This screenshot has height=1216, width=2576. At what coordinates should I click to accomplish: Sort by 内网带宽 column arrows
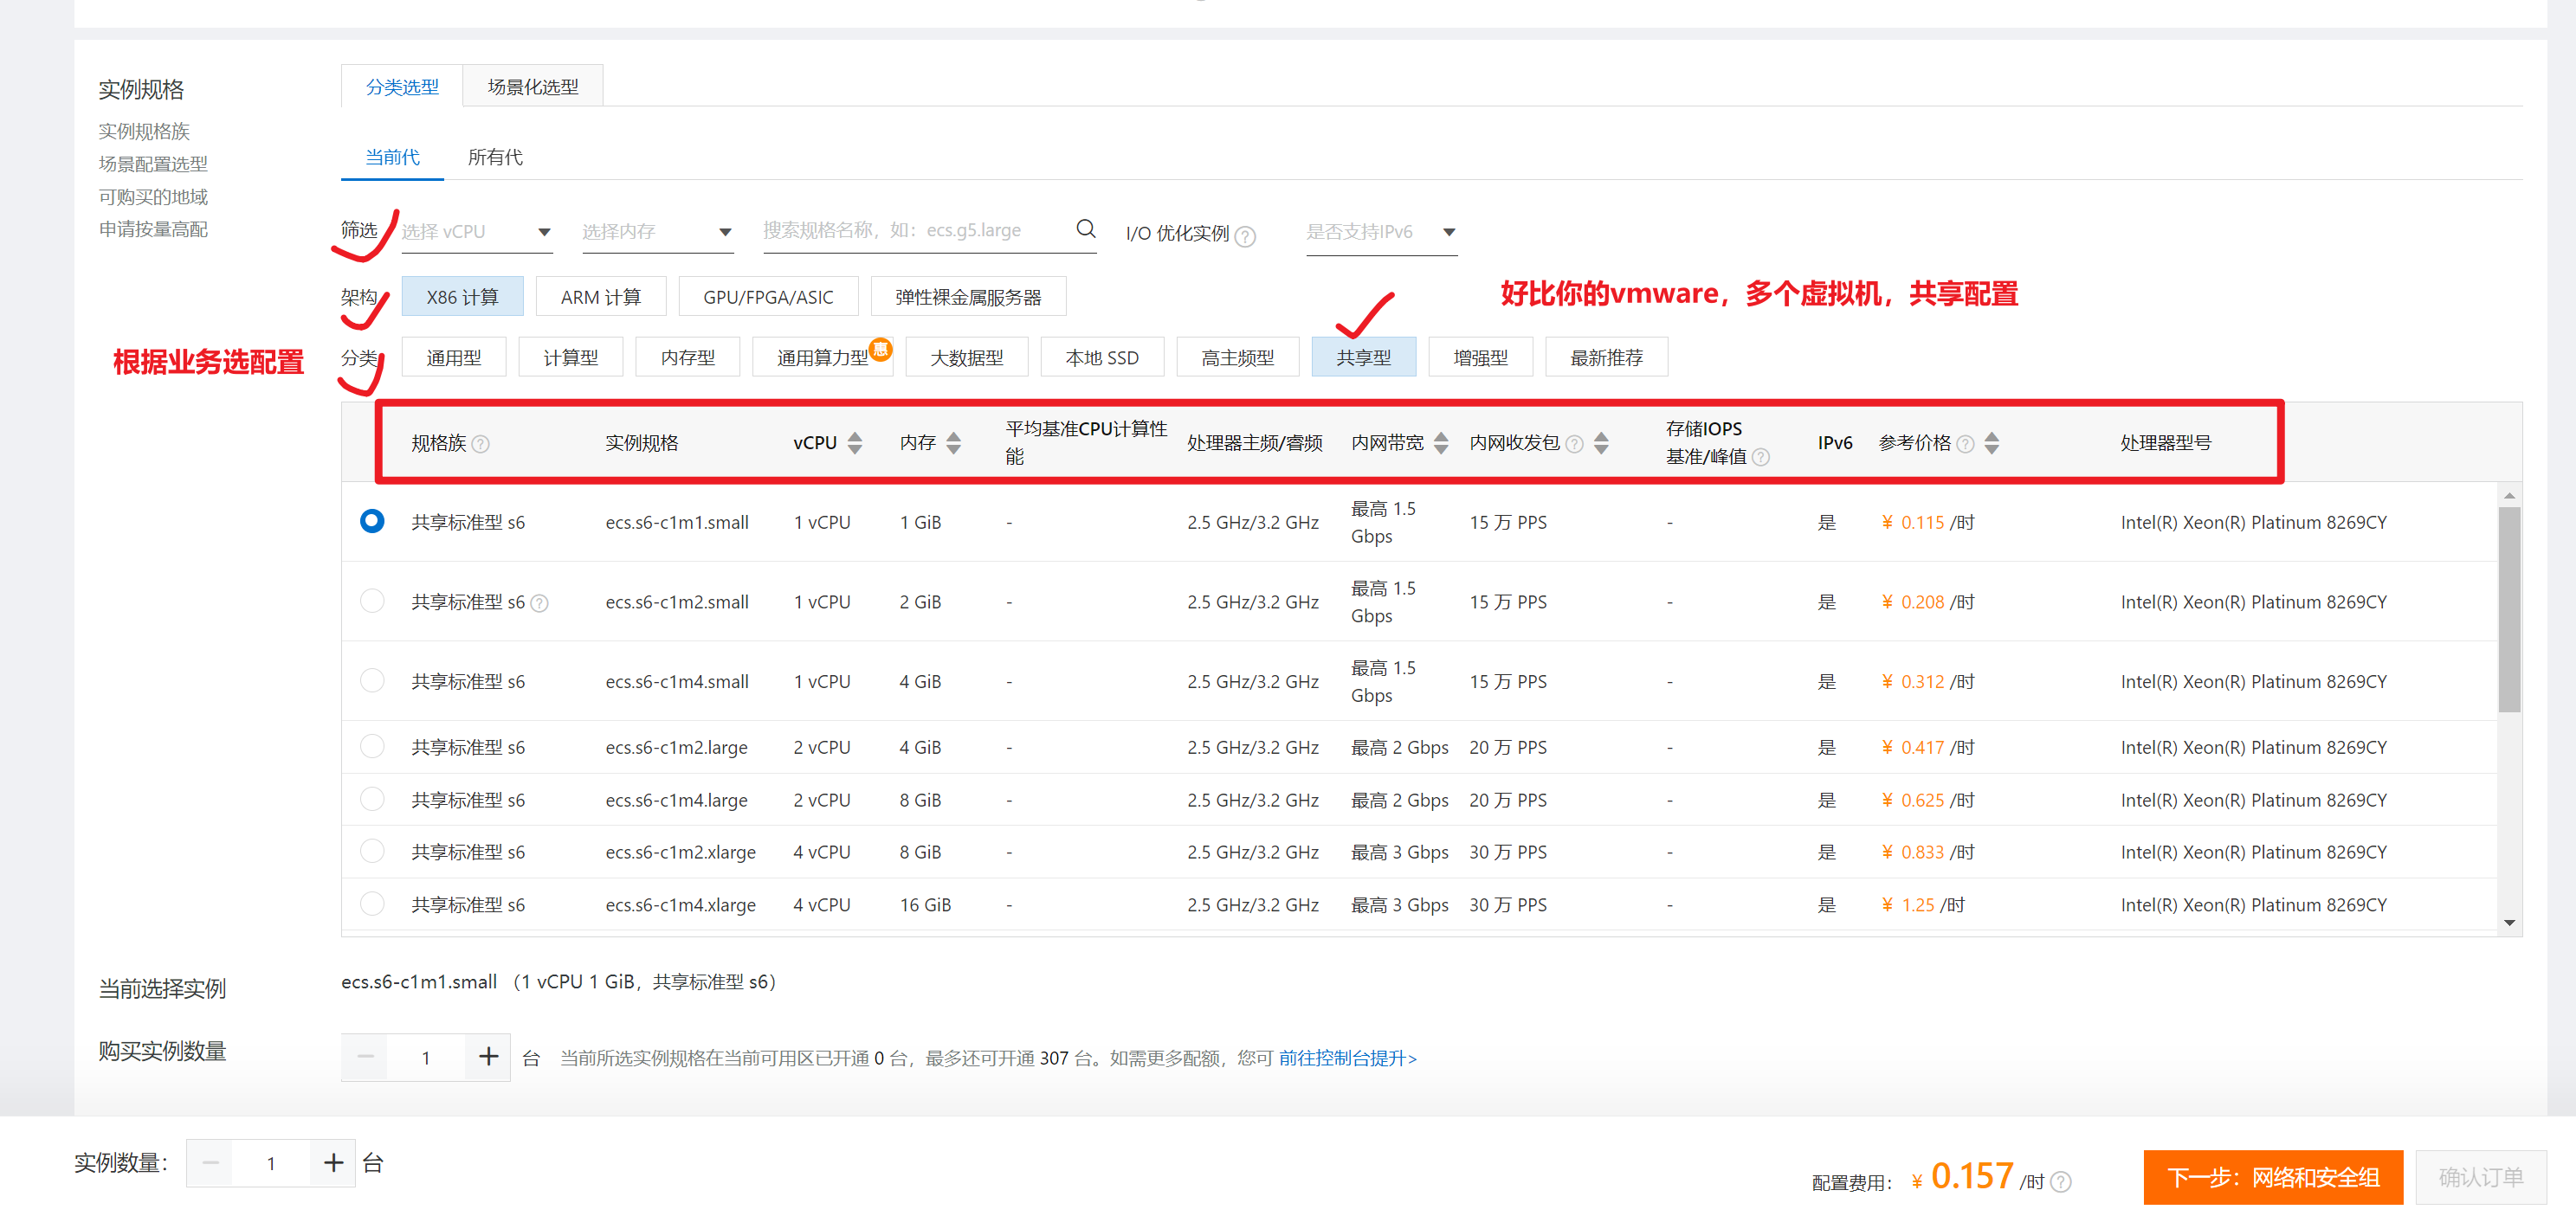pyautogui.click(x=1440, y=442)
